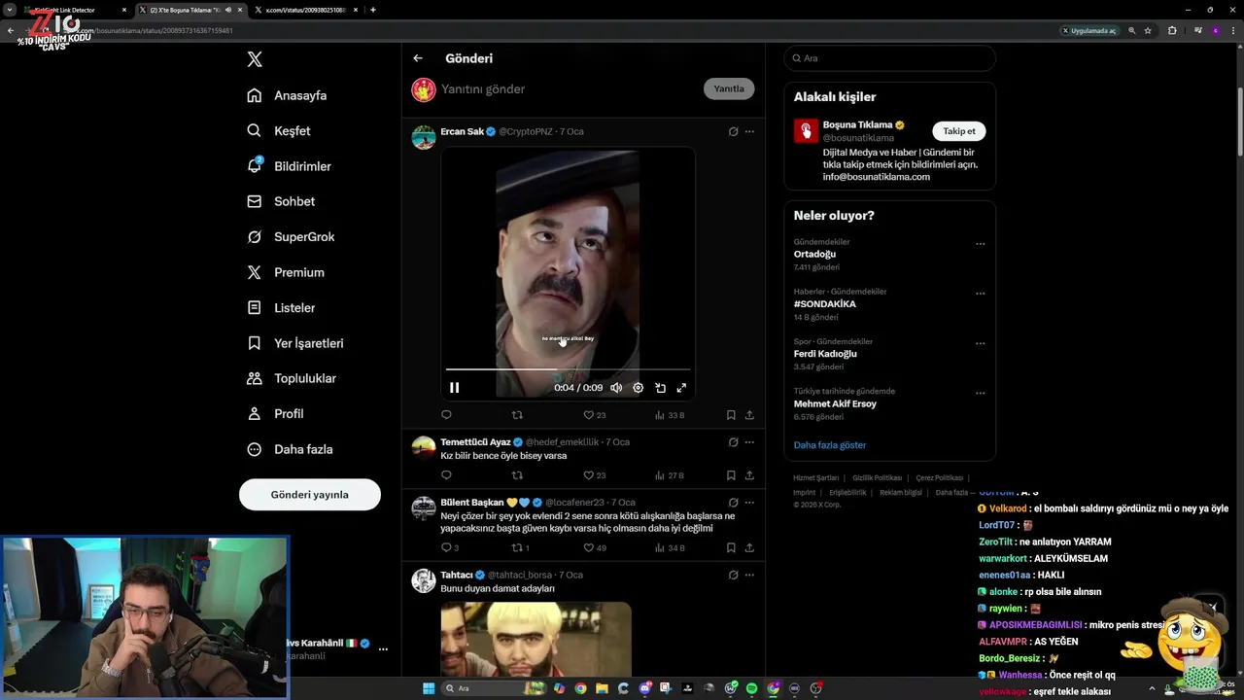Open Windows Start menu

(x=429, y=688)
